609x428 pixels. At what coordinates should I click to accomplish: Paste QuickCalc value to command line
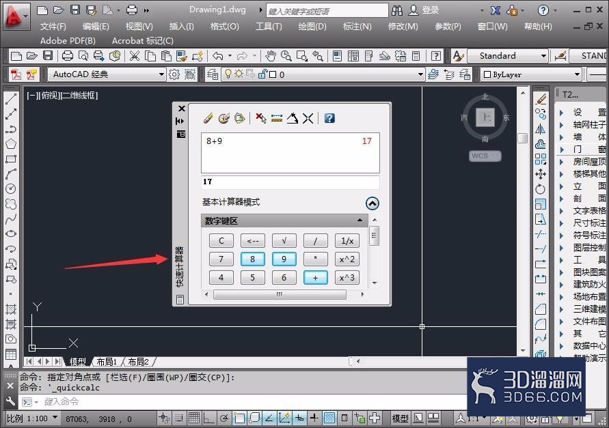pyautogui.click(x=240, y=118)
